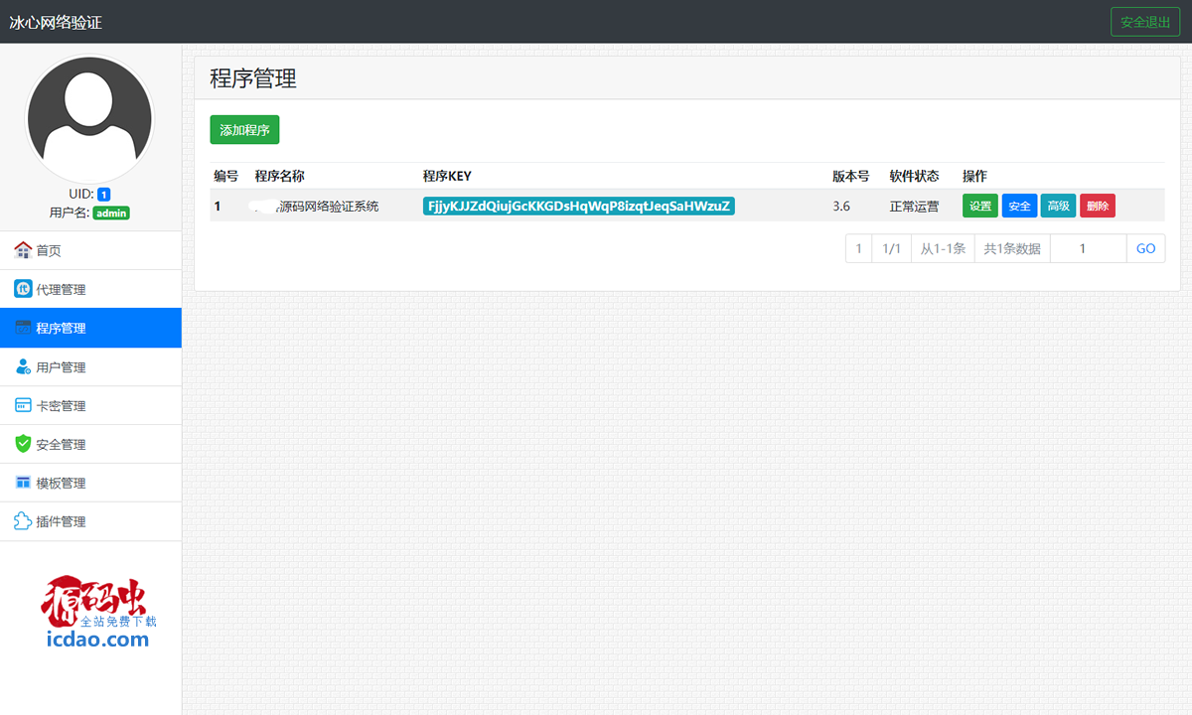Image resolution: width=1192 pixels, height=715 pixels.
Task: Click the 正常运营 status text
Action: (x=914, y=207)
